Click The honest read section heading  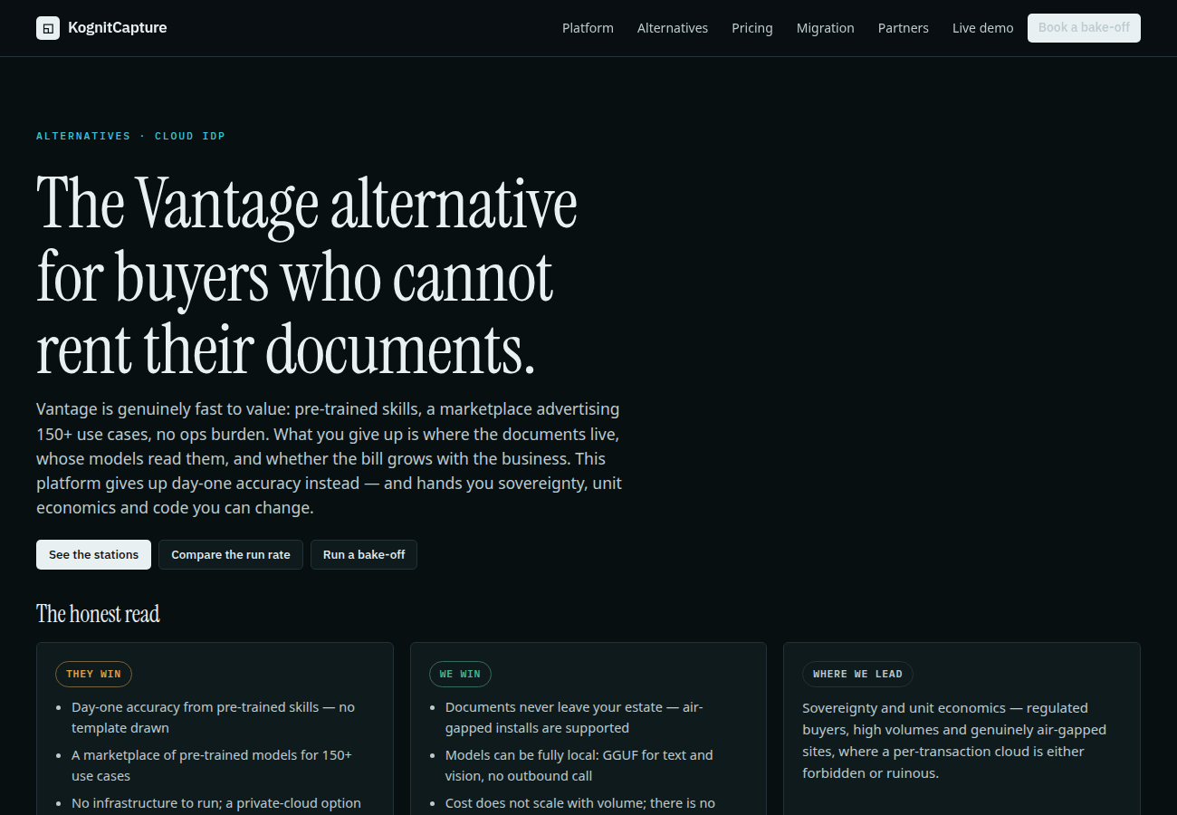(x=98, y=614)
